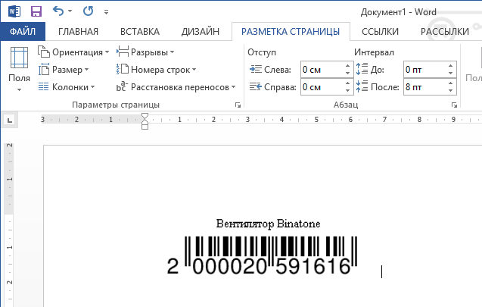Open the Расстановка переносов dropdown
Viewport: 482px width, 307px height.
click(x=176, y=87)
